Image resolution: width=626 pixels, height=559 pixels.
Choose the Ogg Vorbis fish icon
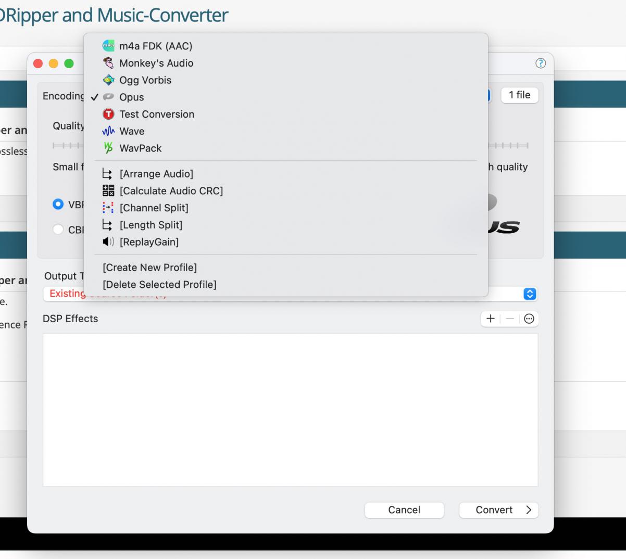point(108,80)
